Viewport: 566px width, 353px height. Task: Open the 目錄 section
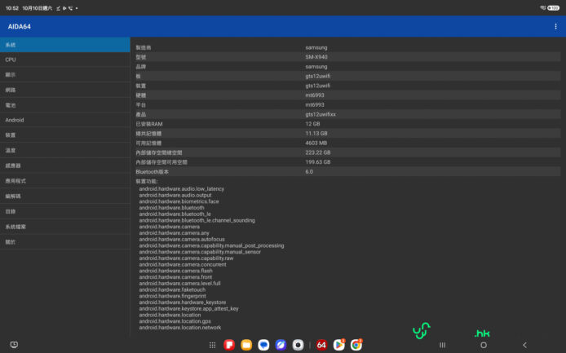(x=65, y=211)
